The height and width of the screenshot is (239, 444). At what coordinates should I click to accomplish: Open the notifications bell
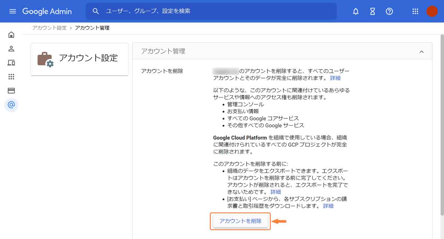356,11
